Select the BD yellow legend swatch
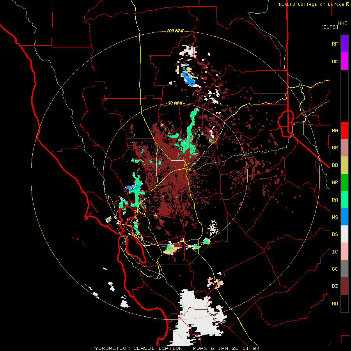 [344, 165]
